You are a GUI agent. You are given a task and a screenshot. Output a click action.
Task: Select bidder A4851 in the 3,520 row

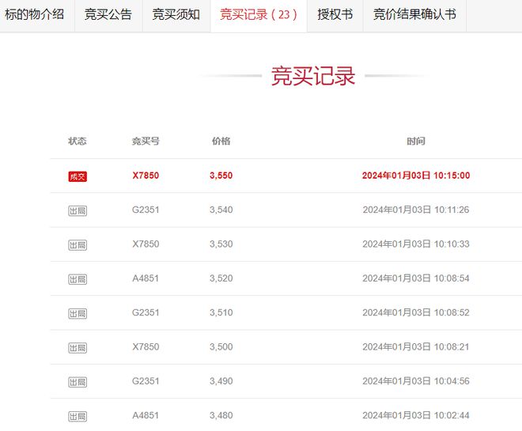pyautogui.click(x=146, y=278)
